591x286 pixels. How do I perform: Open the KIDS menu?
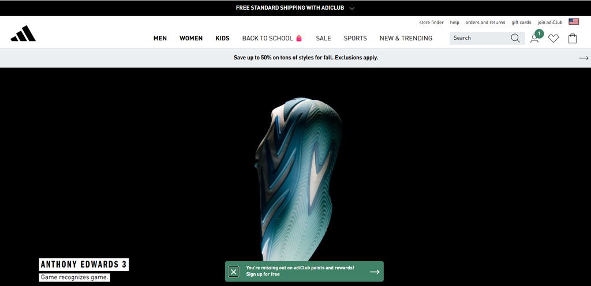(x=222, y=39)
